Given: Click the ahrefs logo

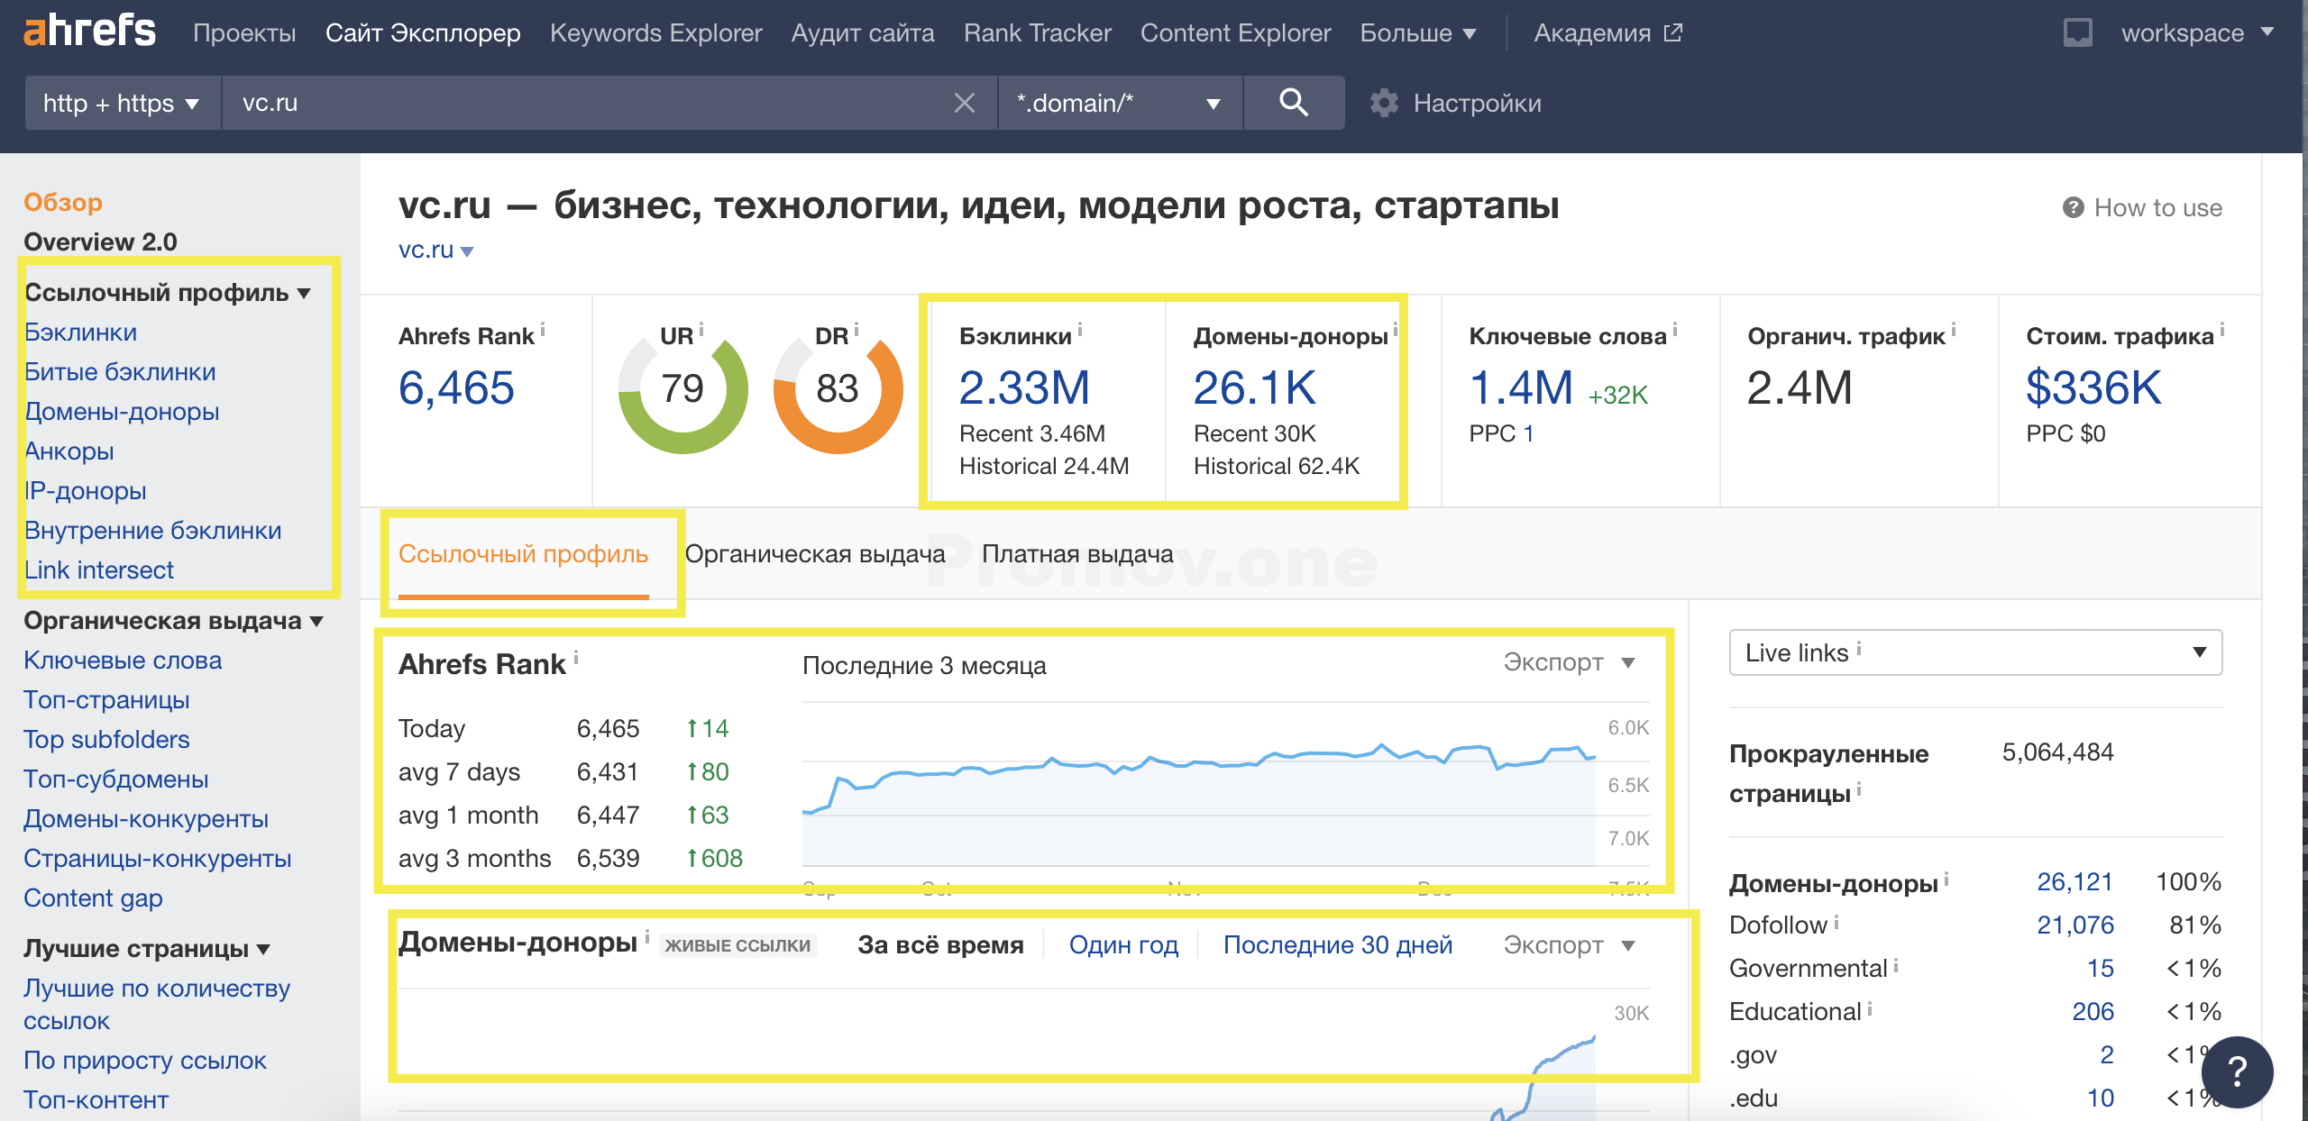Looking at the screenshot, I should (89, 32).
